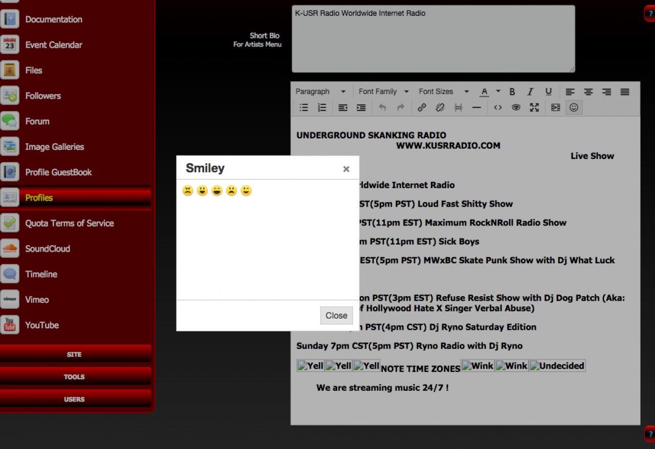This screenshot has height=449, width=655.
Task: Insert the angry yelling smiley
Action: click(188, 191)
